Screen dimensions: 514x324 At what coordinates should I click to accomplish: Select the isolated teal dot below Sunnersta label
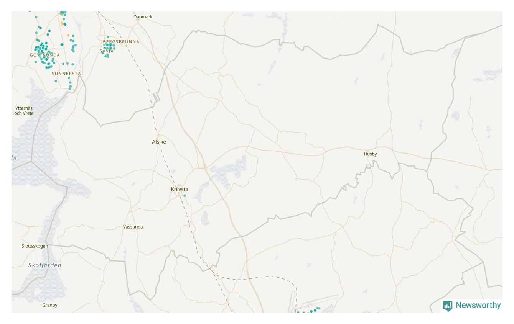pos(56,81)
